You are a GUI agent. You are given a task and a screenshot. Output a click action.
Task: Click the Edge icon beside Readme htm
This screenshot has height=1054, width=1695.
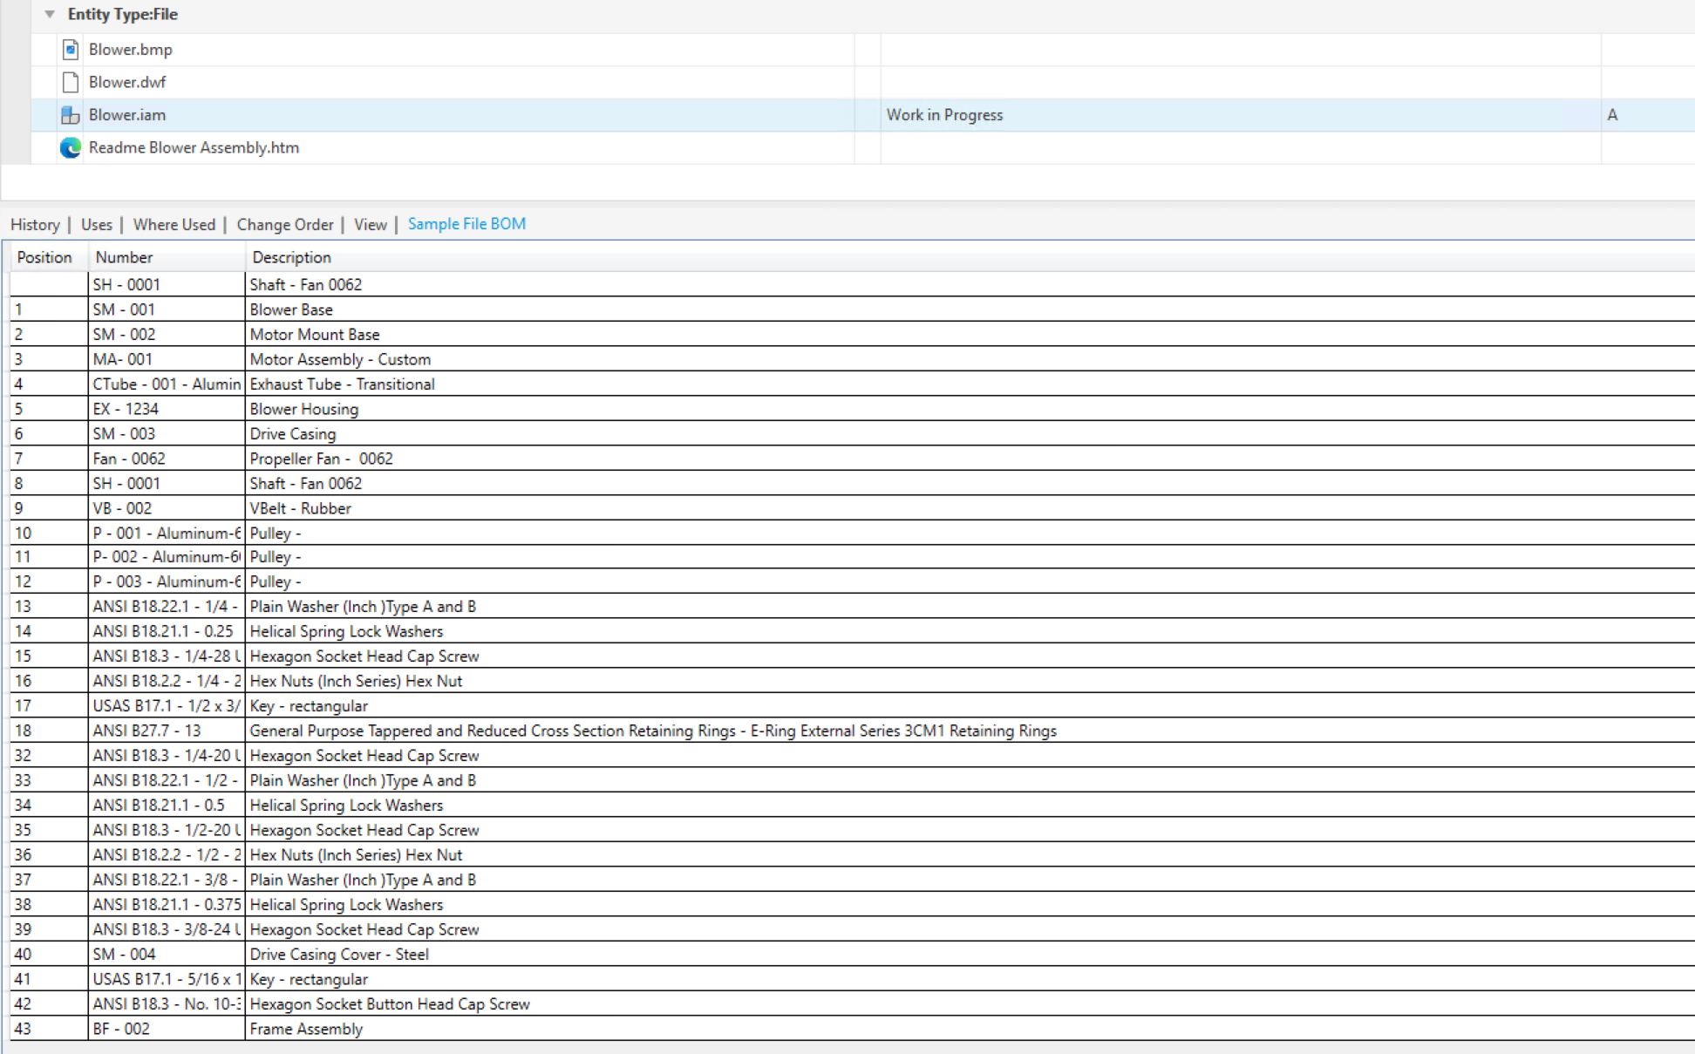tap(71, 148)
